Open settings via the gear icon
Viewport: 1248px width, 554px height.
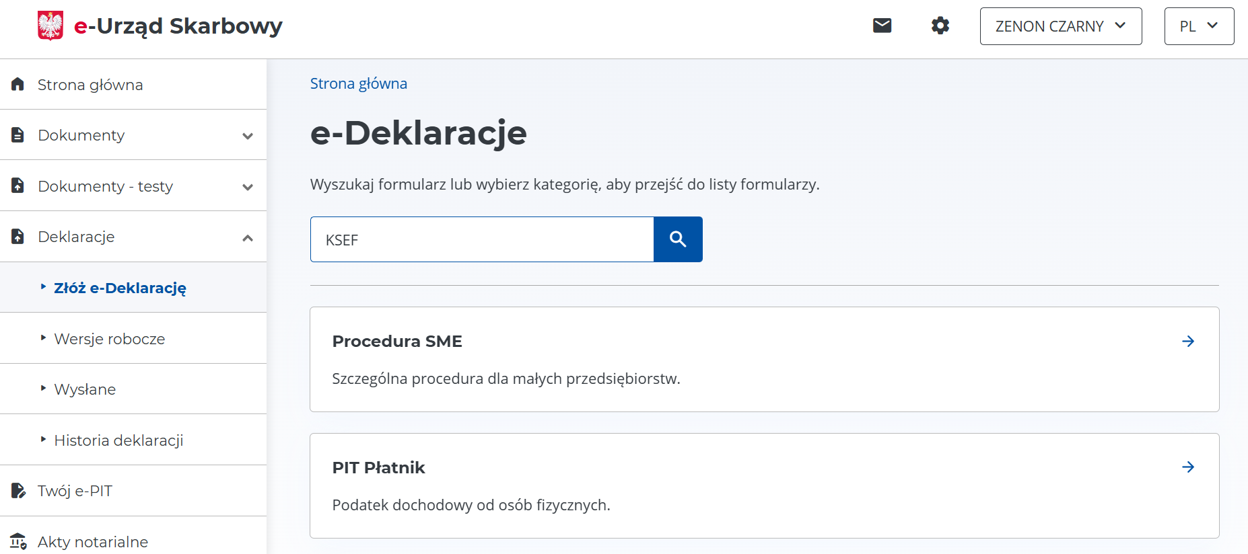point(940,26)
